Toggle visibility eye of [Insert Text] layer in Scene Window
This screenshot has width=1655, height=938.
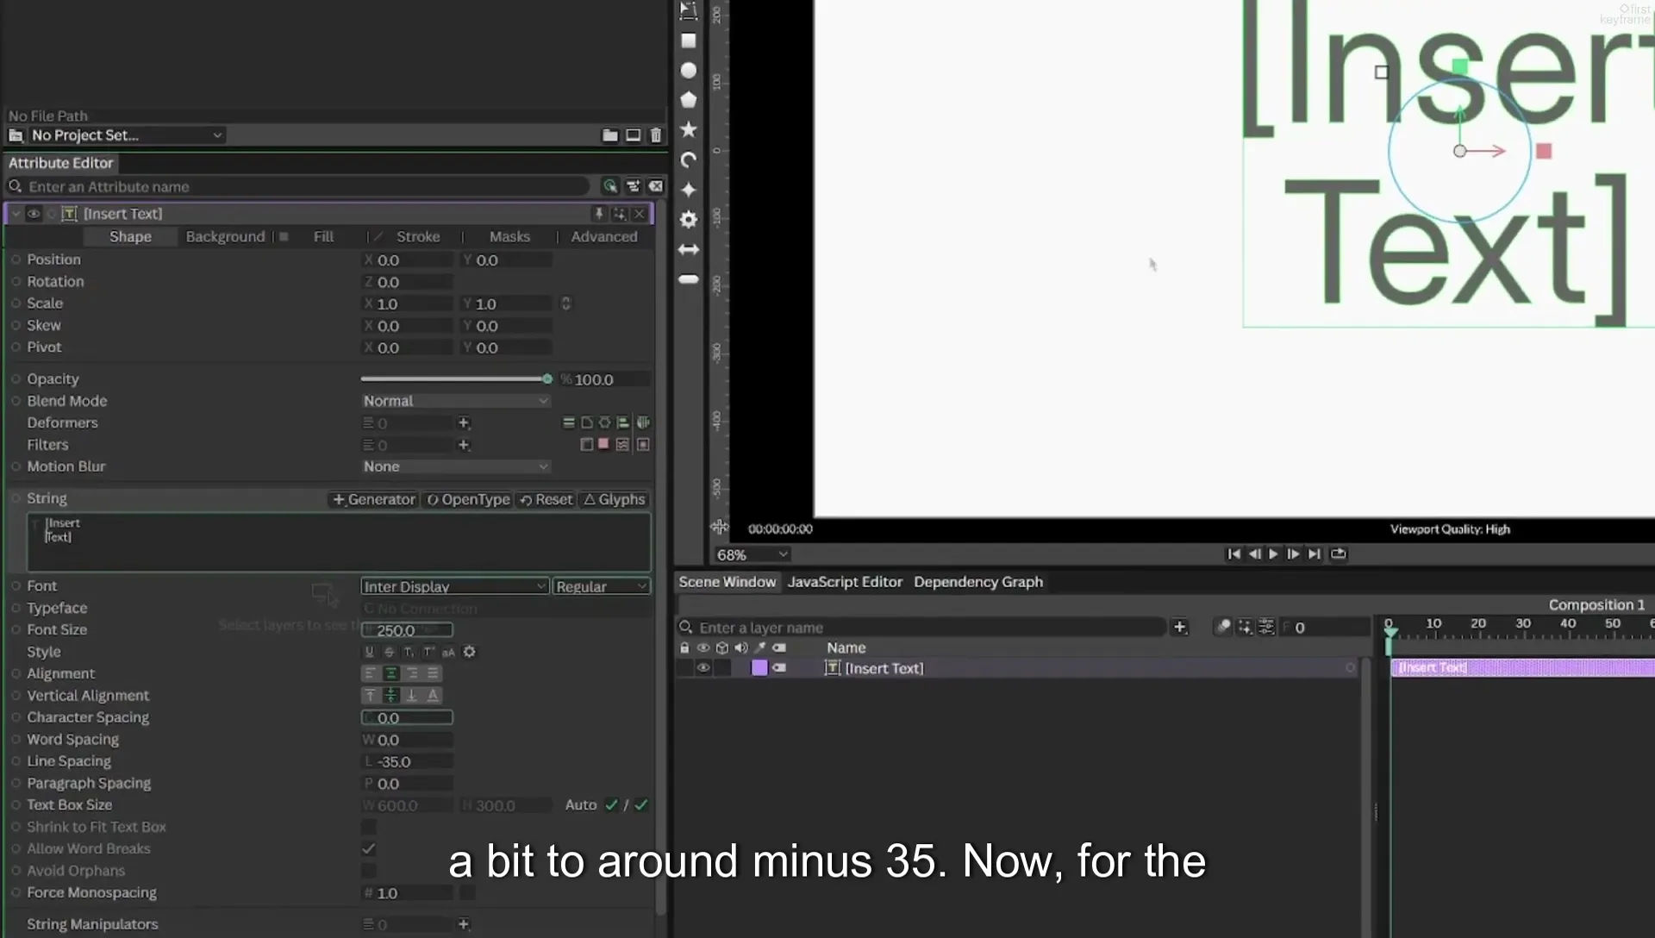(x=703, y=668)
